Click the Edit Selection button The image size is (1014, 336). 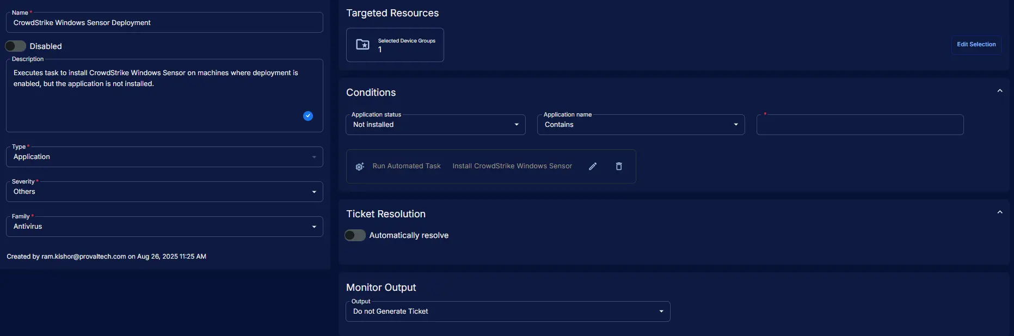point(976,45)
